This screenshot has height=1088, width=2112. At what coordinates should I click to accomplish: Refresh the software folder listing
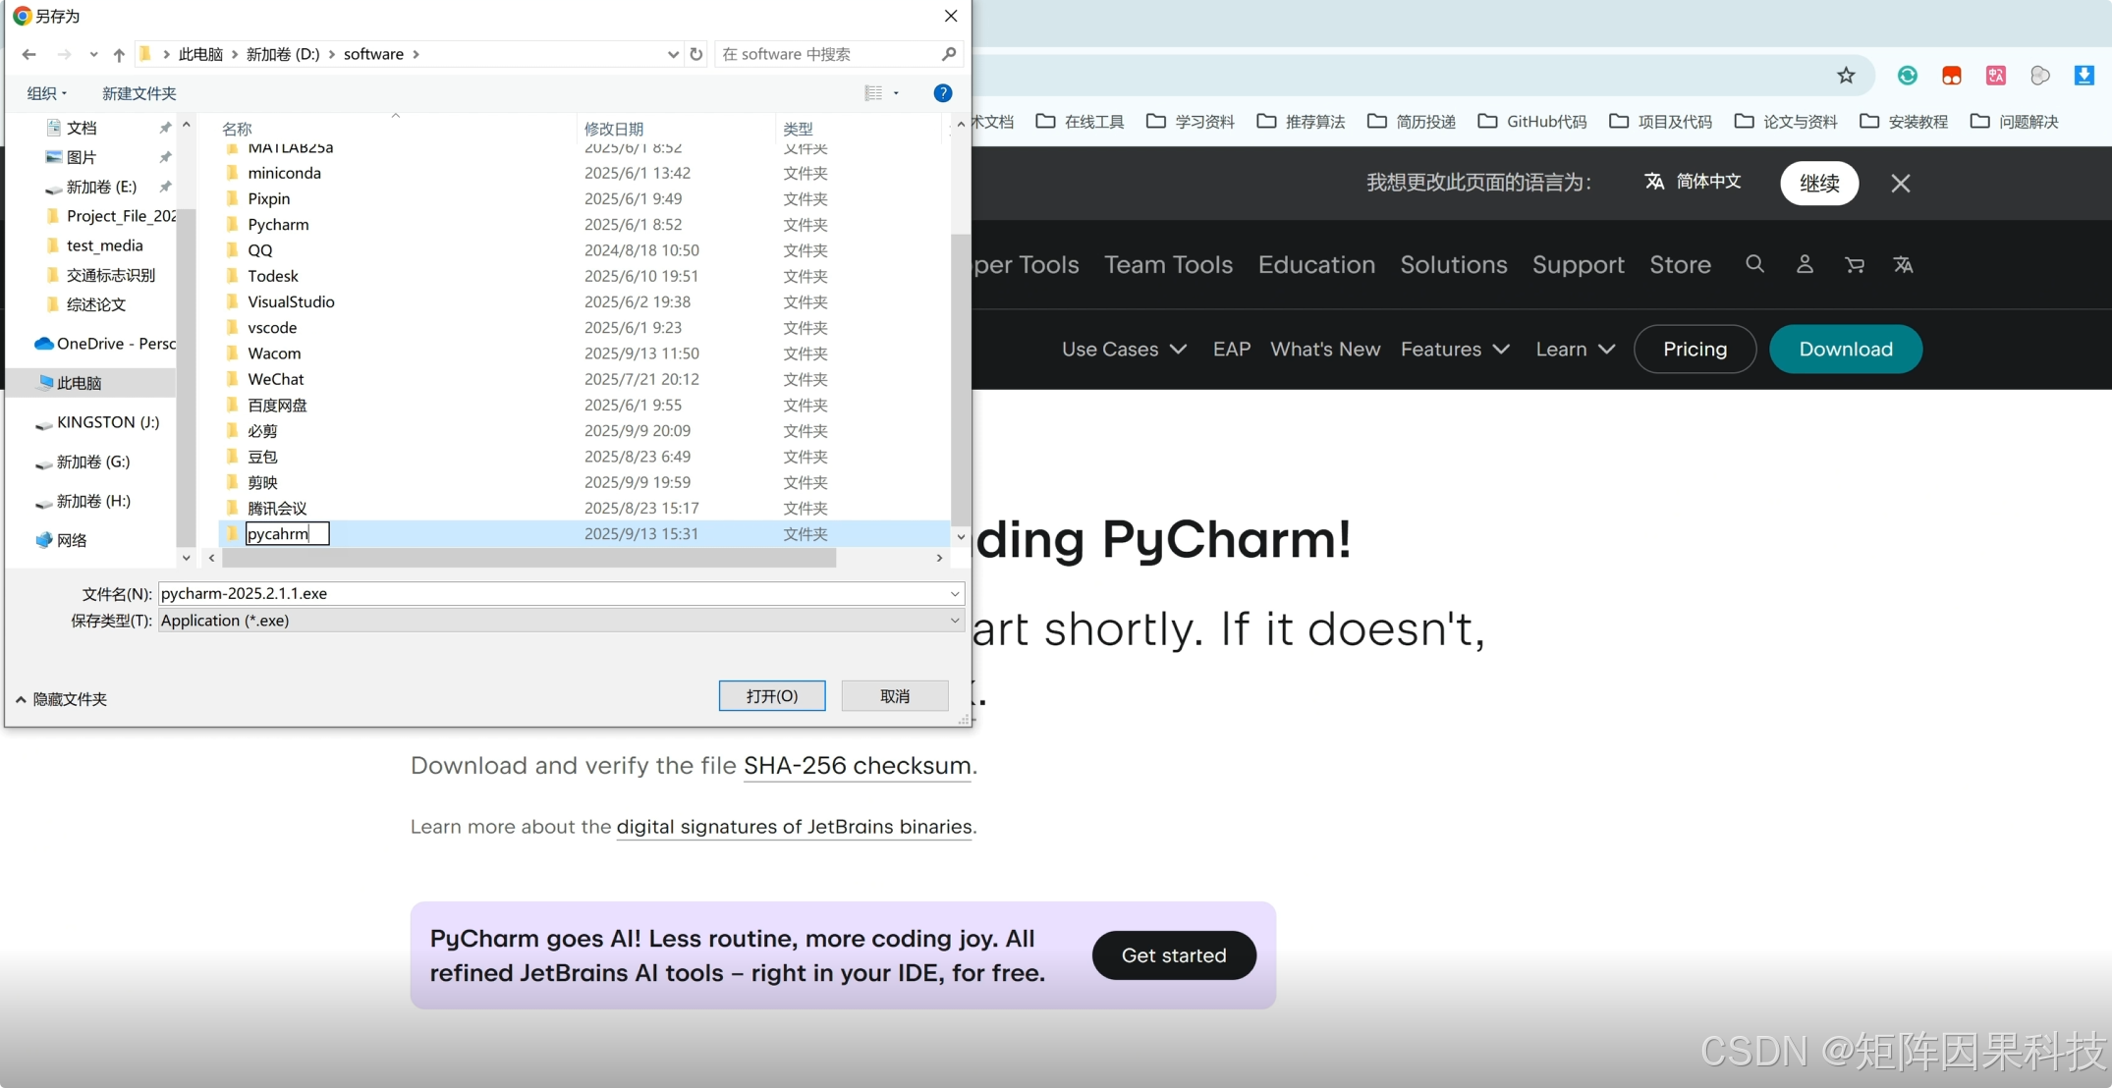[696, 54]
